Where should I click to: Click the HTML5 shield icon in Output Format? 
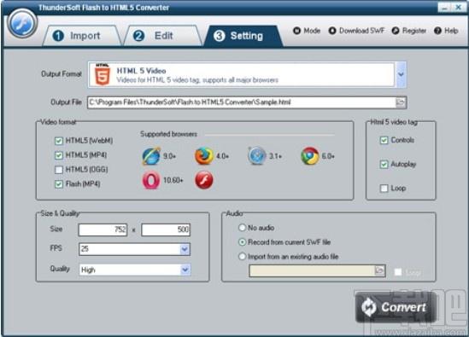(x=103, y=75)
